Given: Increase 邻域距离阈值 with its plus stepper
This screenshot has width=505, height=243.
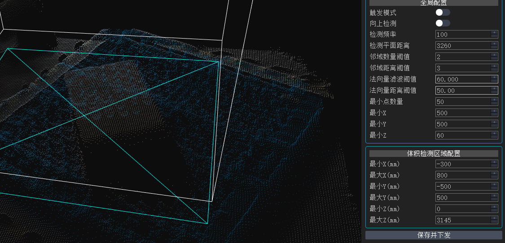Looking at the screenshot, I should click(x=494, y=66).
